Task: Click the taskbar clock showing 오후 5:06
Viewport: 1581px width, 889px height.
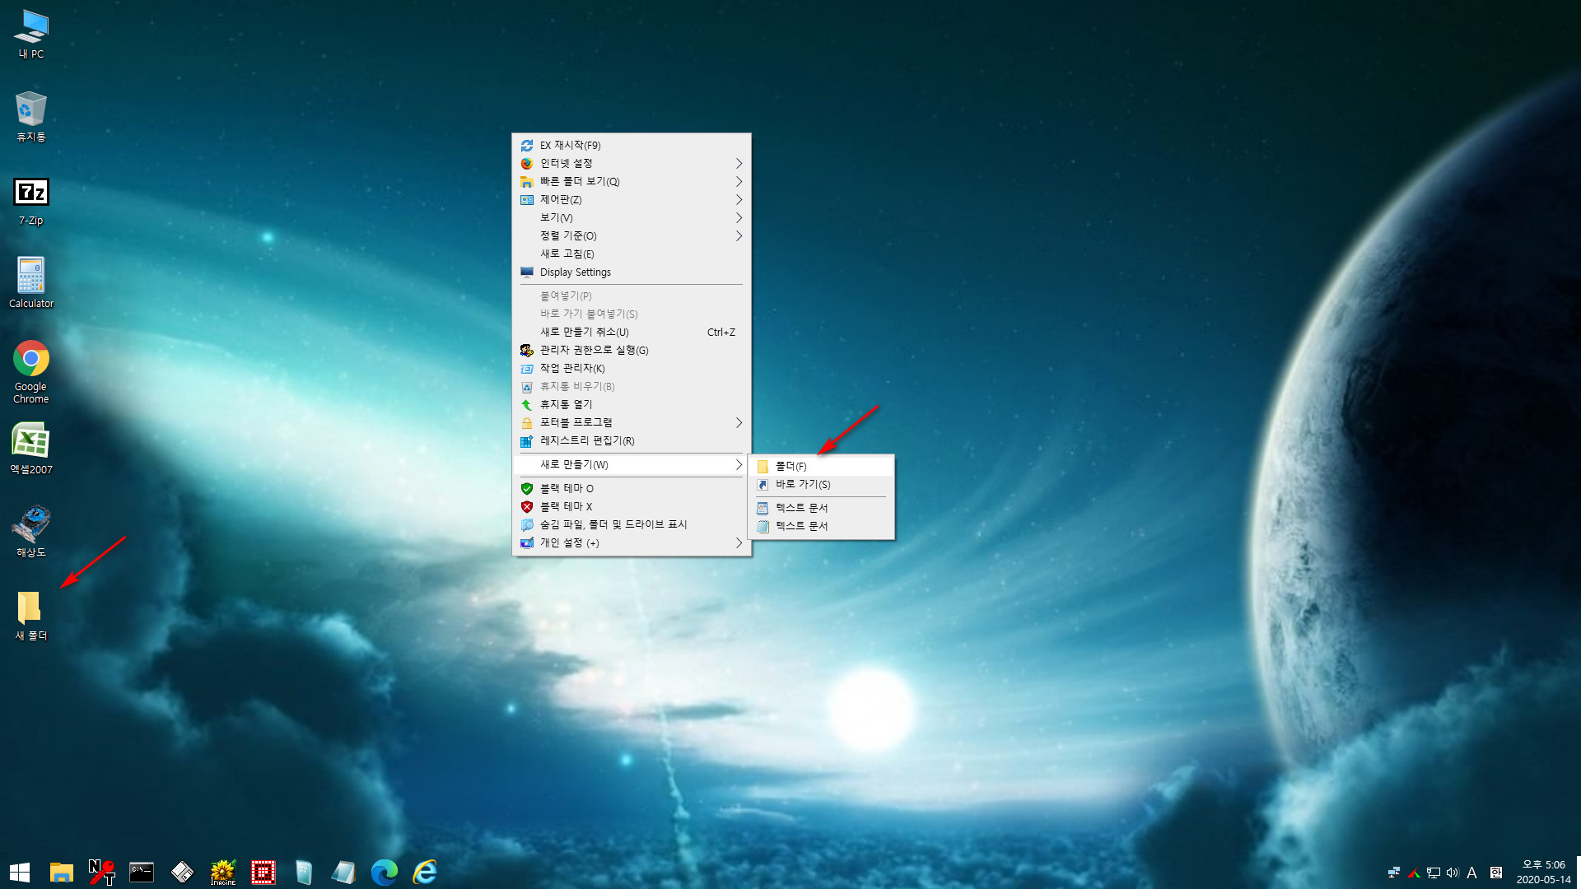Action: 1543,872
